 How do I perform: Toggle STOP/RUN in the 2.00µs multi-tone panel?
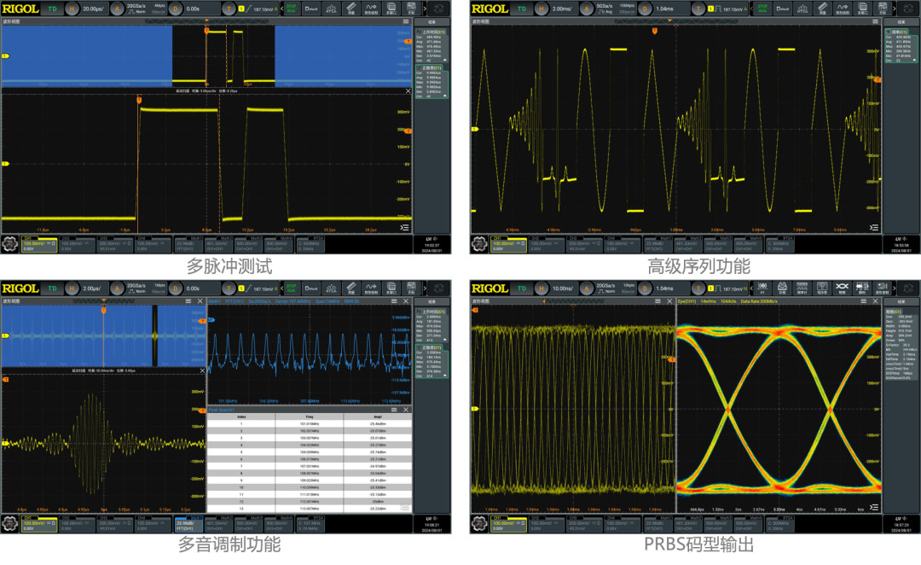292,288
